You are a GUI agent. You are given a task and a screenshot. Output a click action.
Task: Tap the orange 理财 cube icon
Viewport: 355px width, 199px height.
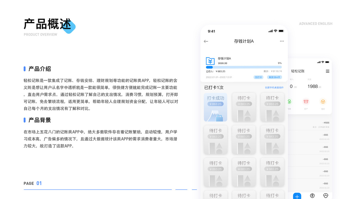[x=323, y=101]
